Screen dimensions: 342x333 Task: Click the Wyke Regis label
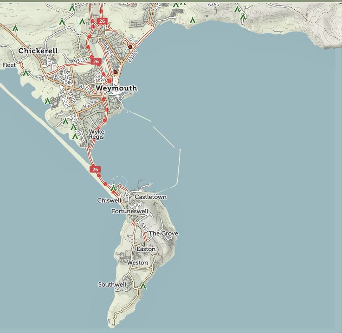[97, 134]
